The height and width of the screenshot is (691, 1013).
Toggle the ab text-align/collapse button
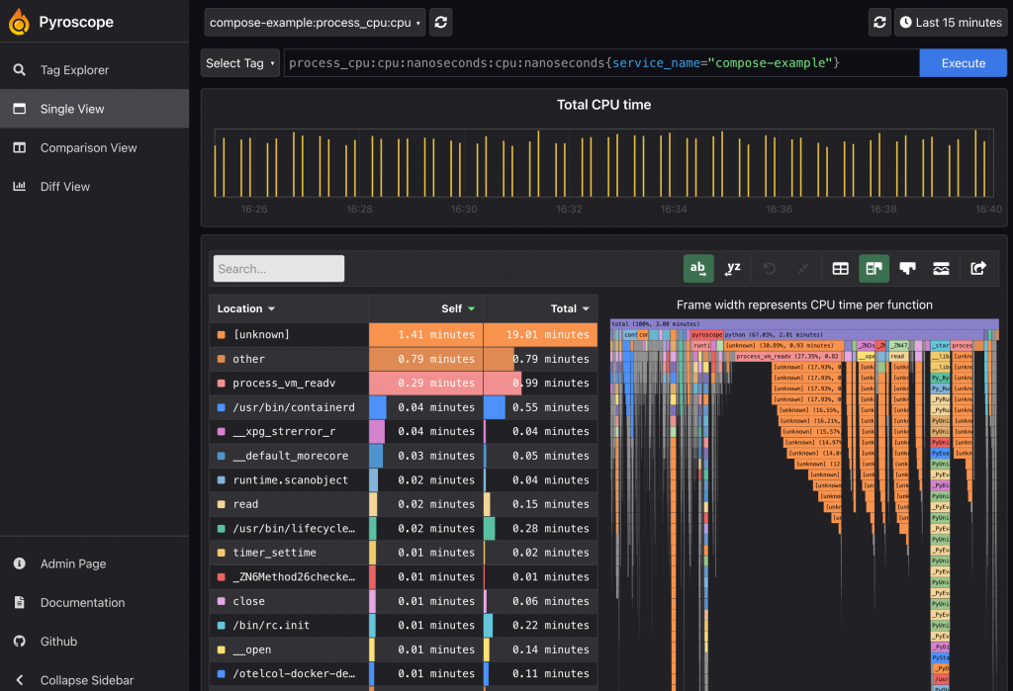tap(698, 269)
